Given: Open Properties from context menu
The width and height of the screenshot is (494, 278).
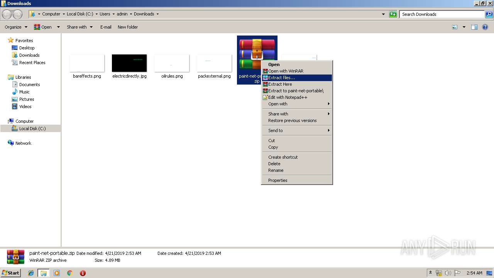Looking at the screenshot, I should point(297,180).
